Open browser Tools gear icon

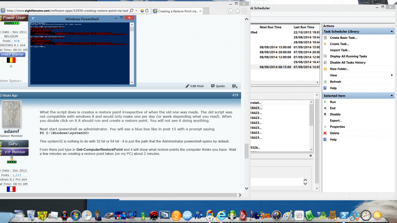coord(244,11)
